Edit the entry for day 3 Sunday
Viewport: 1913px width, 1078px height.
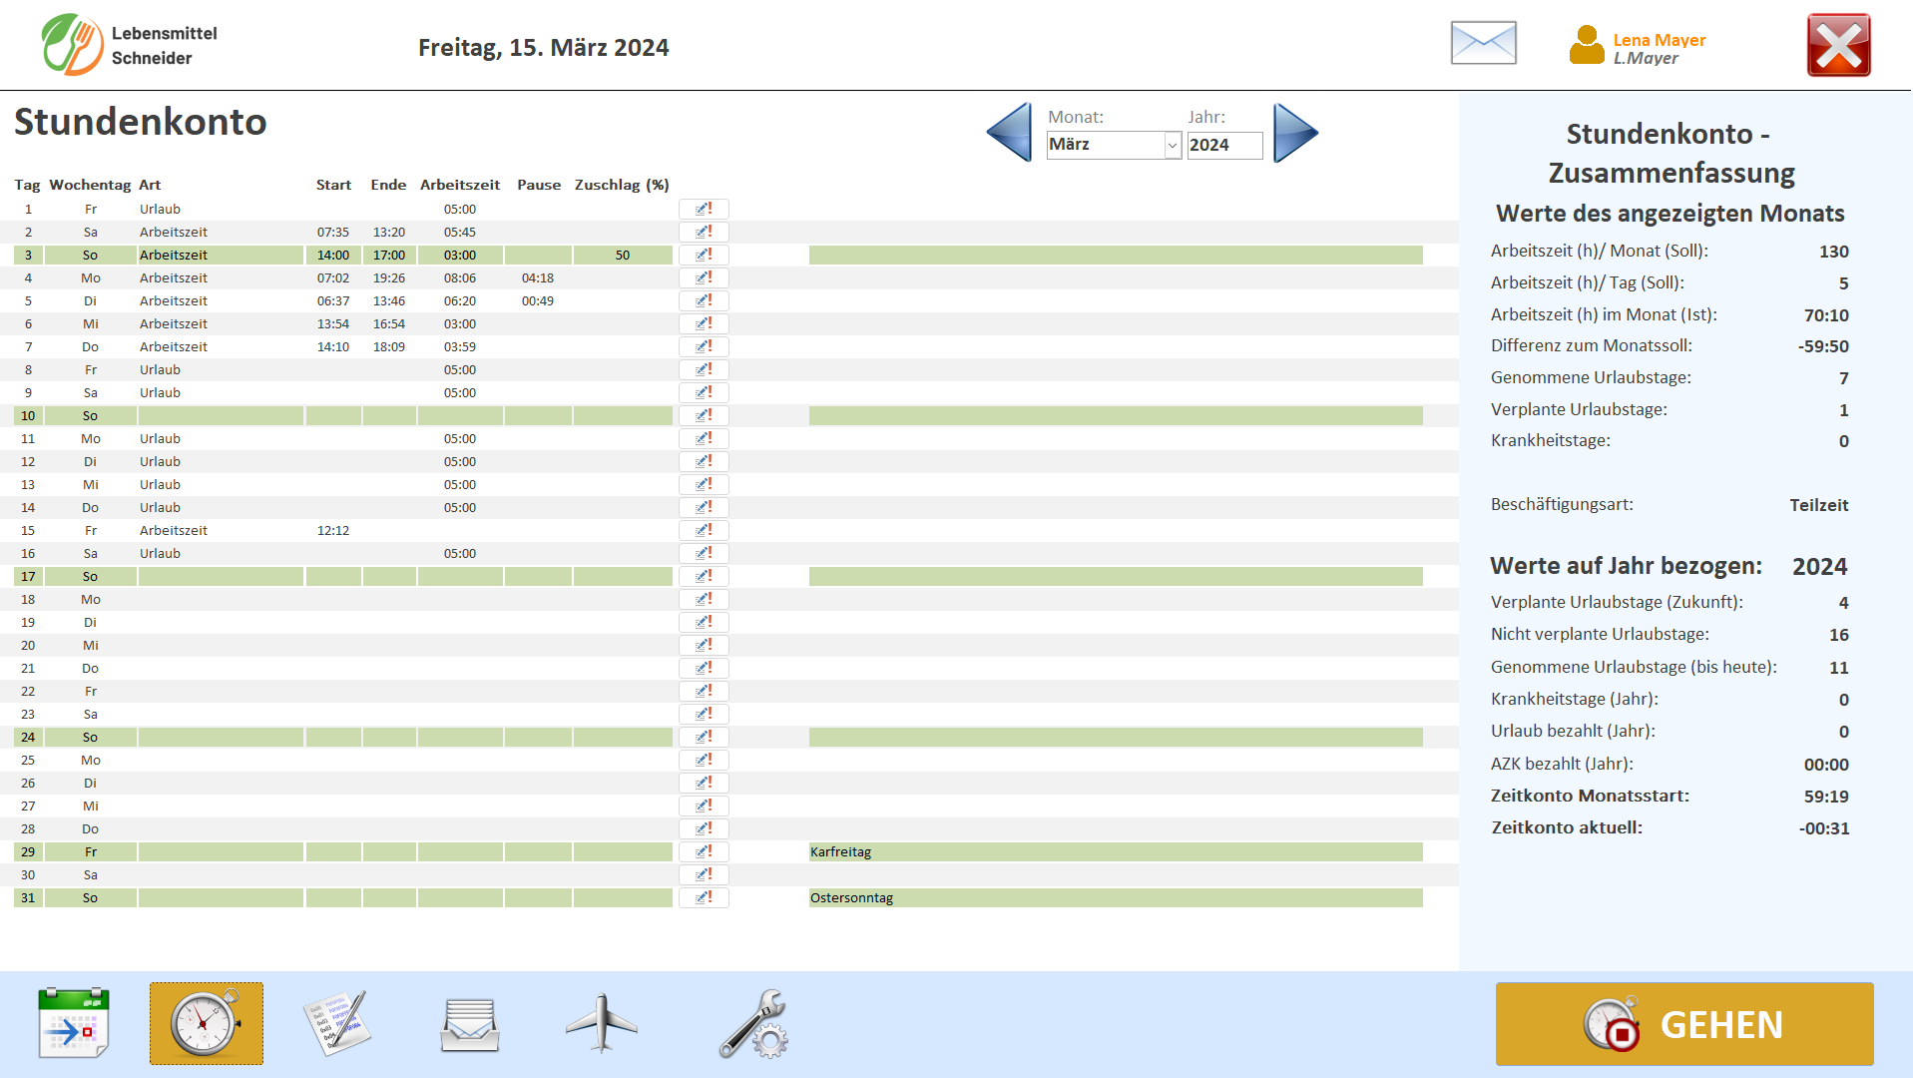pos(704,255)
